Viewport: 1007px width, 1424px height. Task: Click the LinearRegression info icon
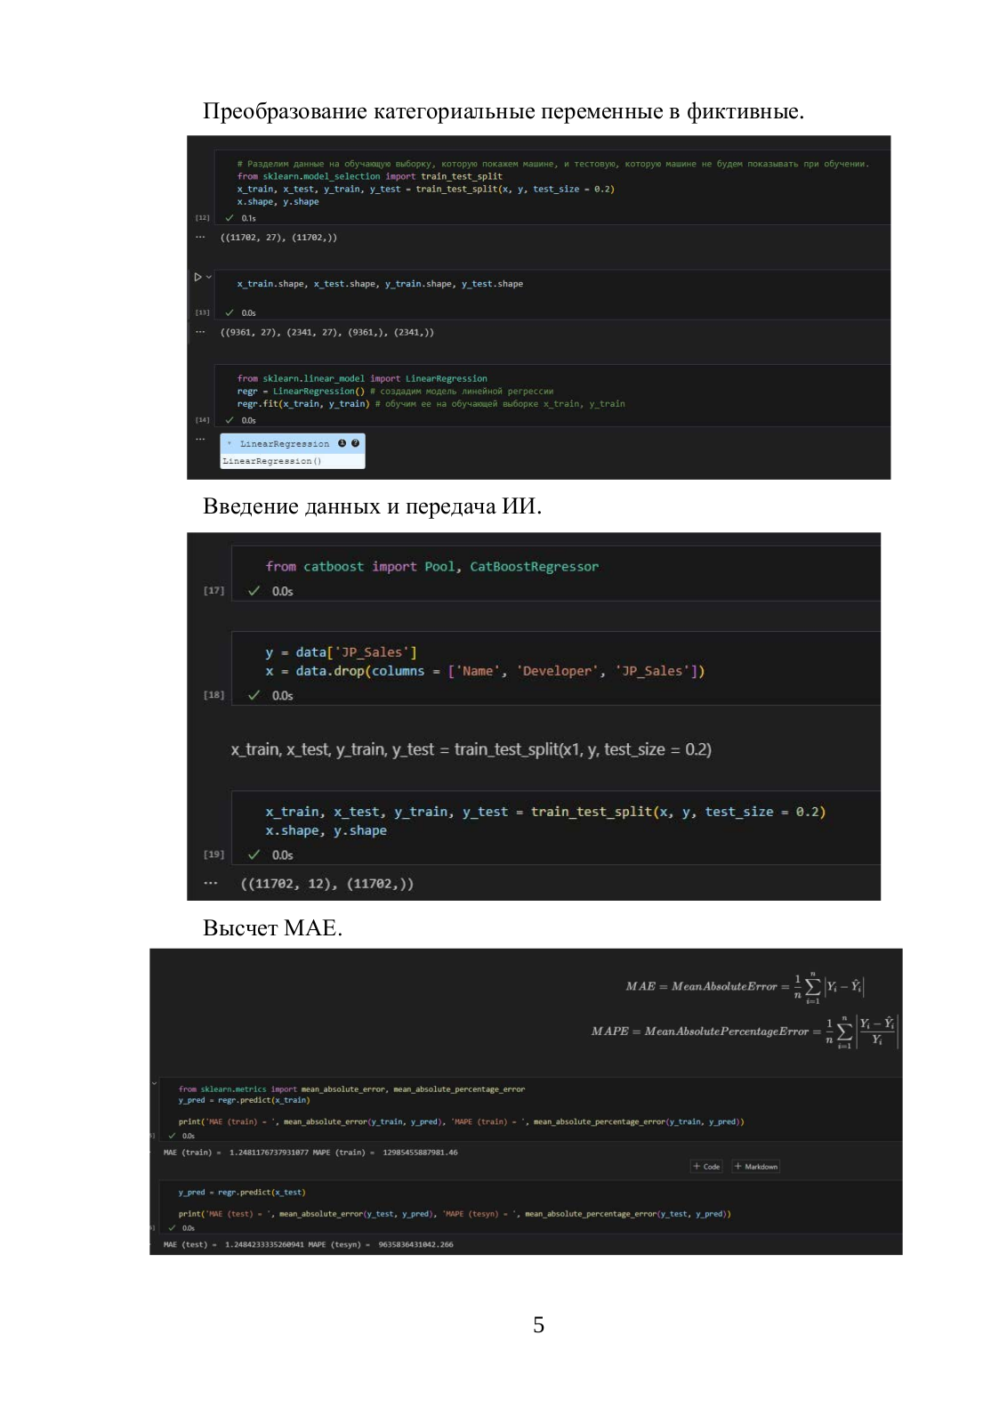[342, 443]
